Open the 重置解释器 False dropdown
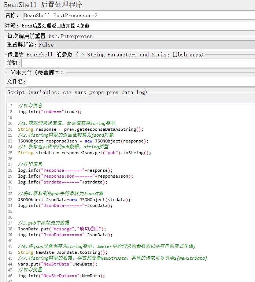The width and height of the screenshot is (255, 282). pos(146,45)
